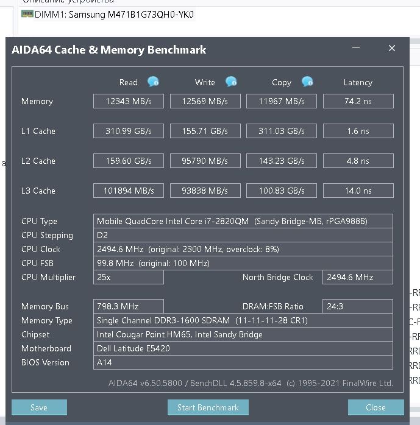Click the DRAM:FSB Ratio field 24:3
Image resolution: width=420 pixels, height=425 pixels.
(x=358, y=306)
